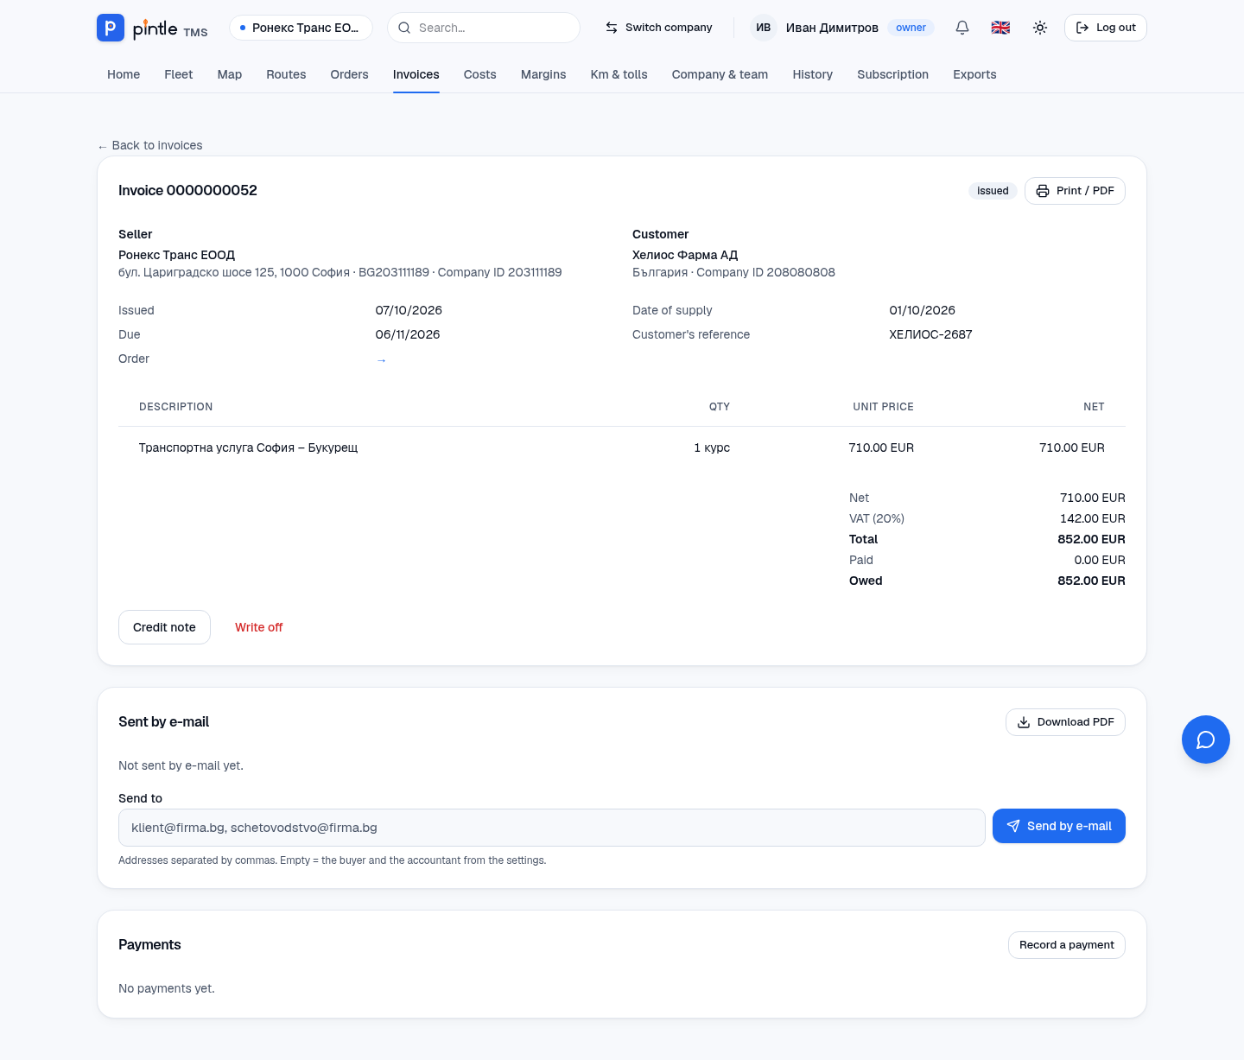The height and width of the screenshot is (1060, 1244).
Task: Open the History tab
Action: (x=813, y=74)
